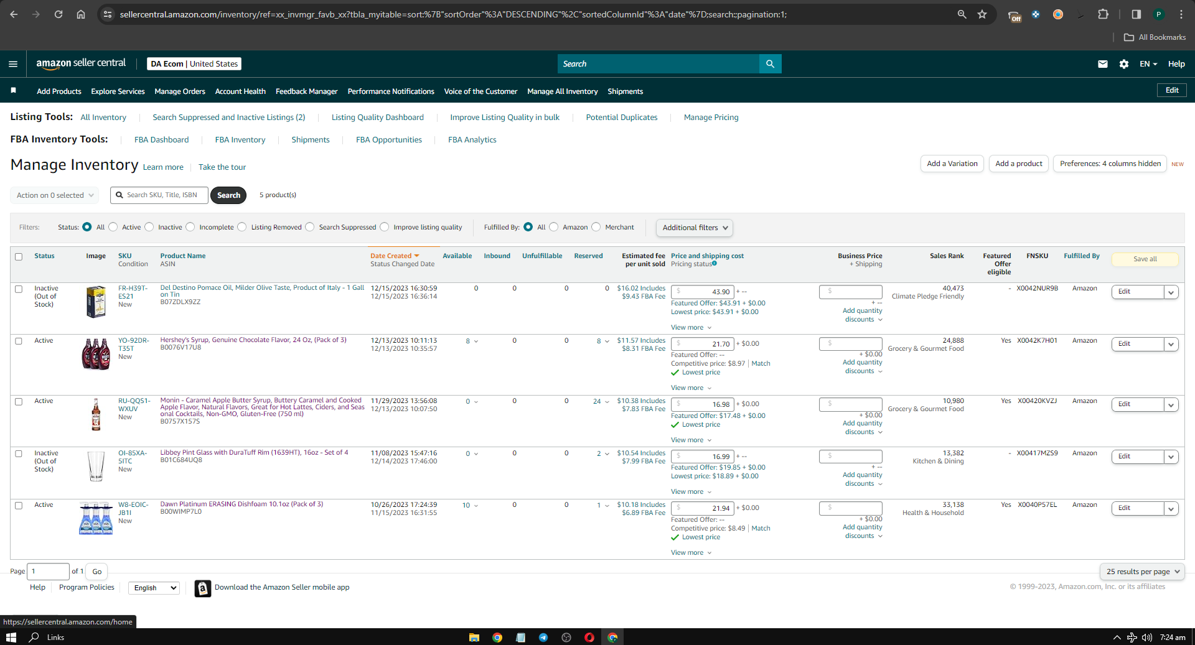Image resolution: width=1195 pixels, height=645 pixels.
Task: Click the Add a Variation button
Action: tap(952, 164)
